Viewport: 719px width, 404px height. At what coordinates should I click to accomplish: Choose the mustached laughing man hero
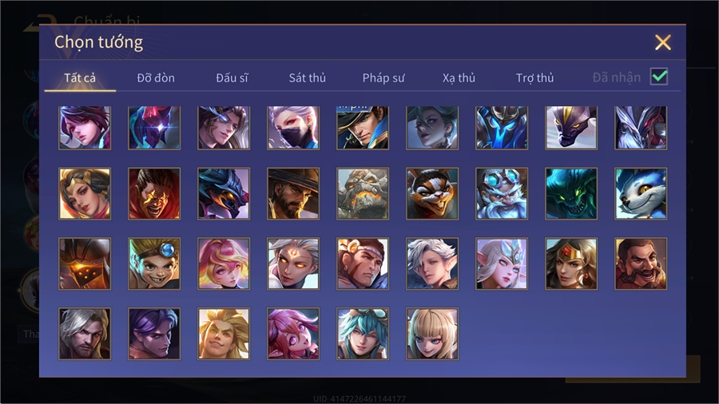[x=641, y=263]
